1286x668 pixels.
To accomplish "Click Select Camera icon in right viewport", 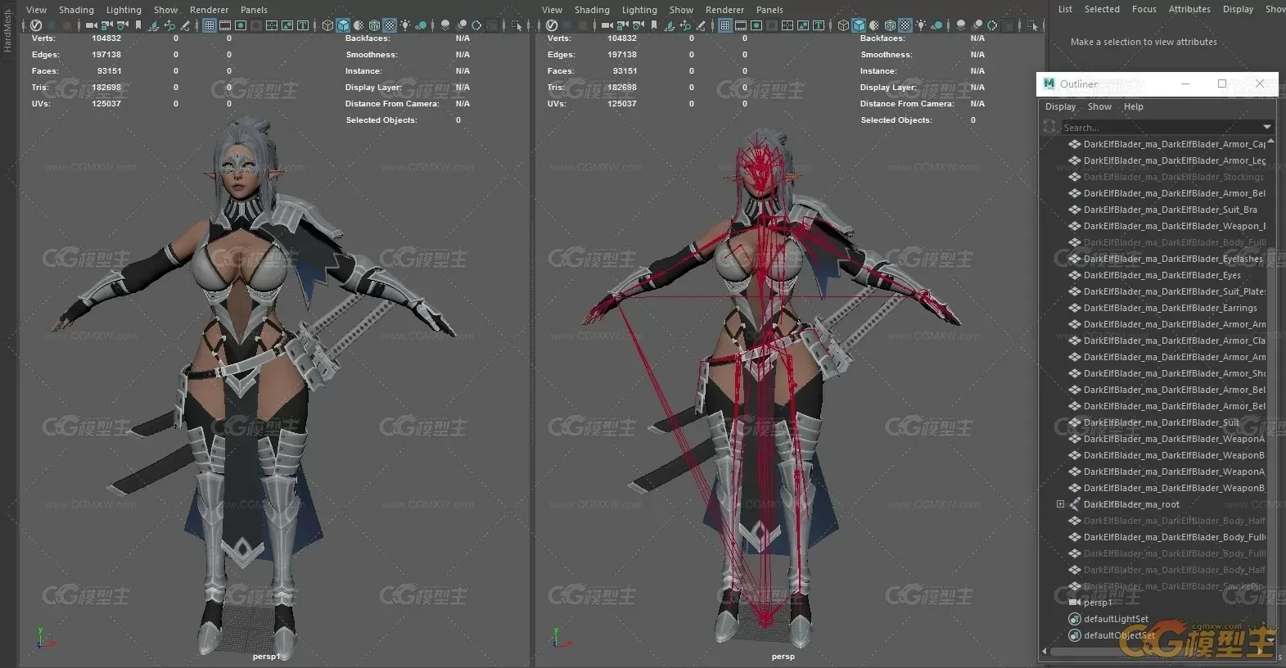I will click(x=607, y=25).
